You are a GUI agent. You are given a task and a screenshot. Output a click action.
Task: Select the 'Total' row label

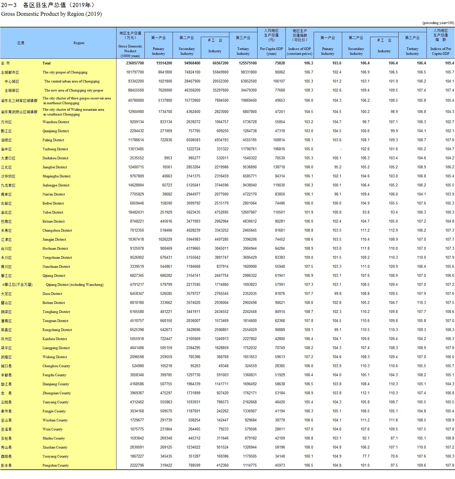pos(47,63)
